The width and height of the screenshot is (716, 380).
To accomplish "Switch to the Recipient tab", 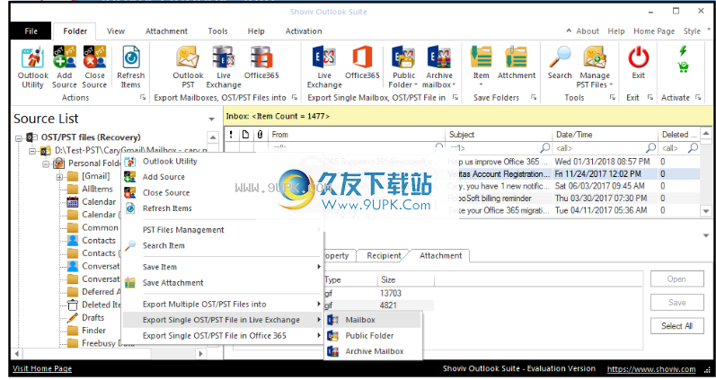I will point(384,256).
